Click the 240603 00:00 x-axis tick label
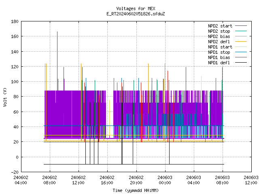The width and height of the screenshot is (259, 194). 165,180
